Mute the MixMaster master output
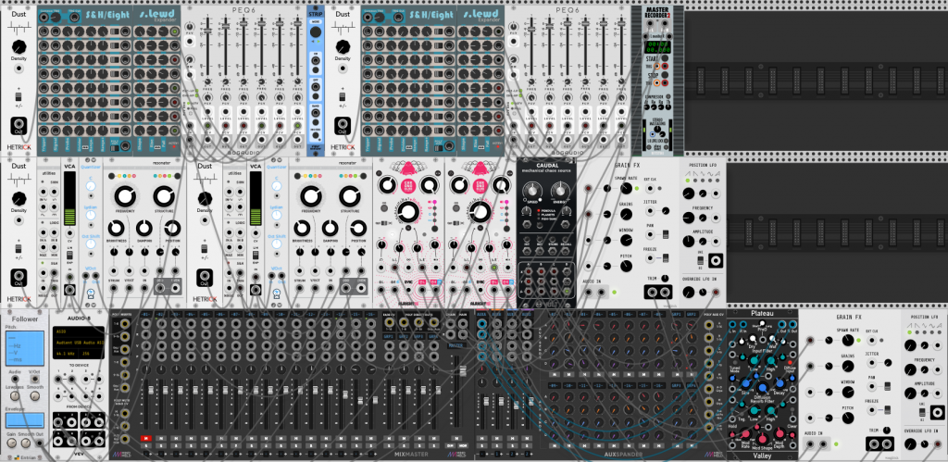Viewport: 948px width, 462px height. point(457,439)
